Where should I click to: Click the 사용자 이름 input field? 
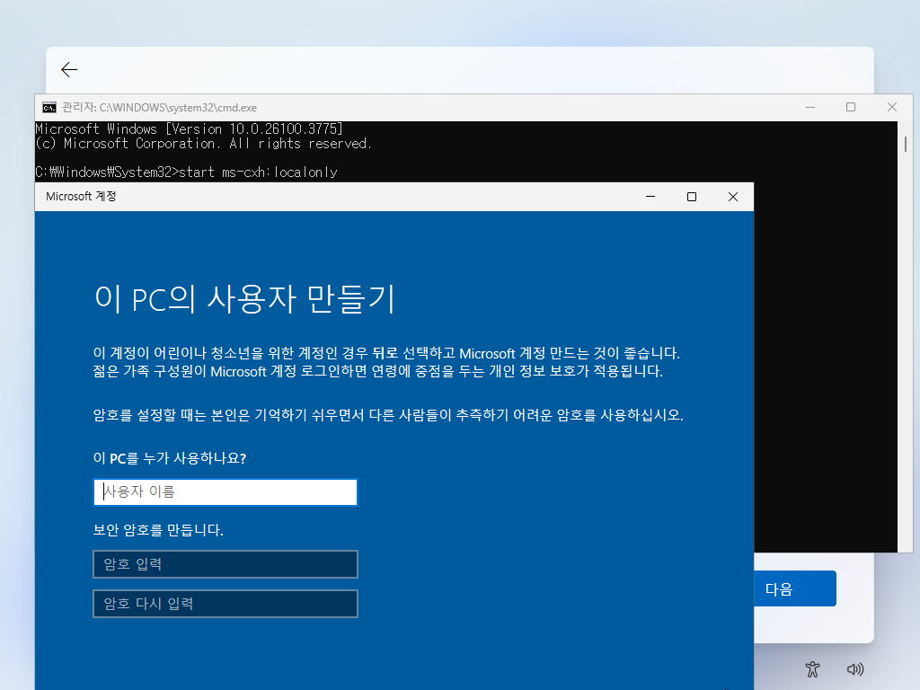pos(226,492)
